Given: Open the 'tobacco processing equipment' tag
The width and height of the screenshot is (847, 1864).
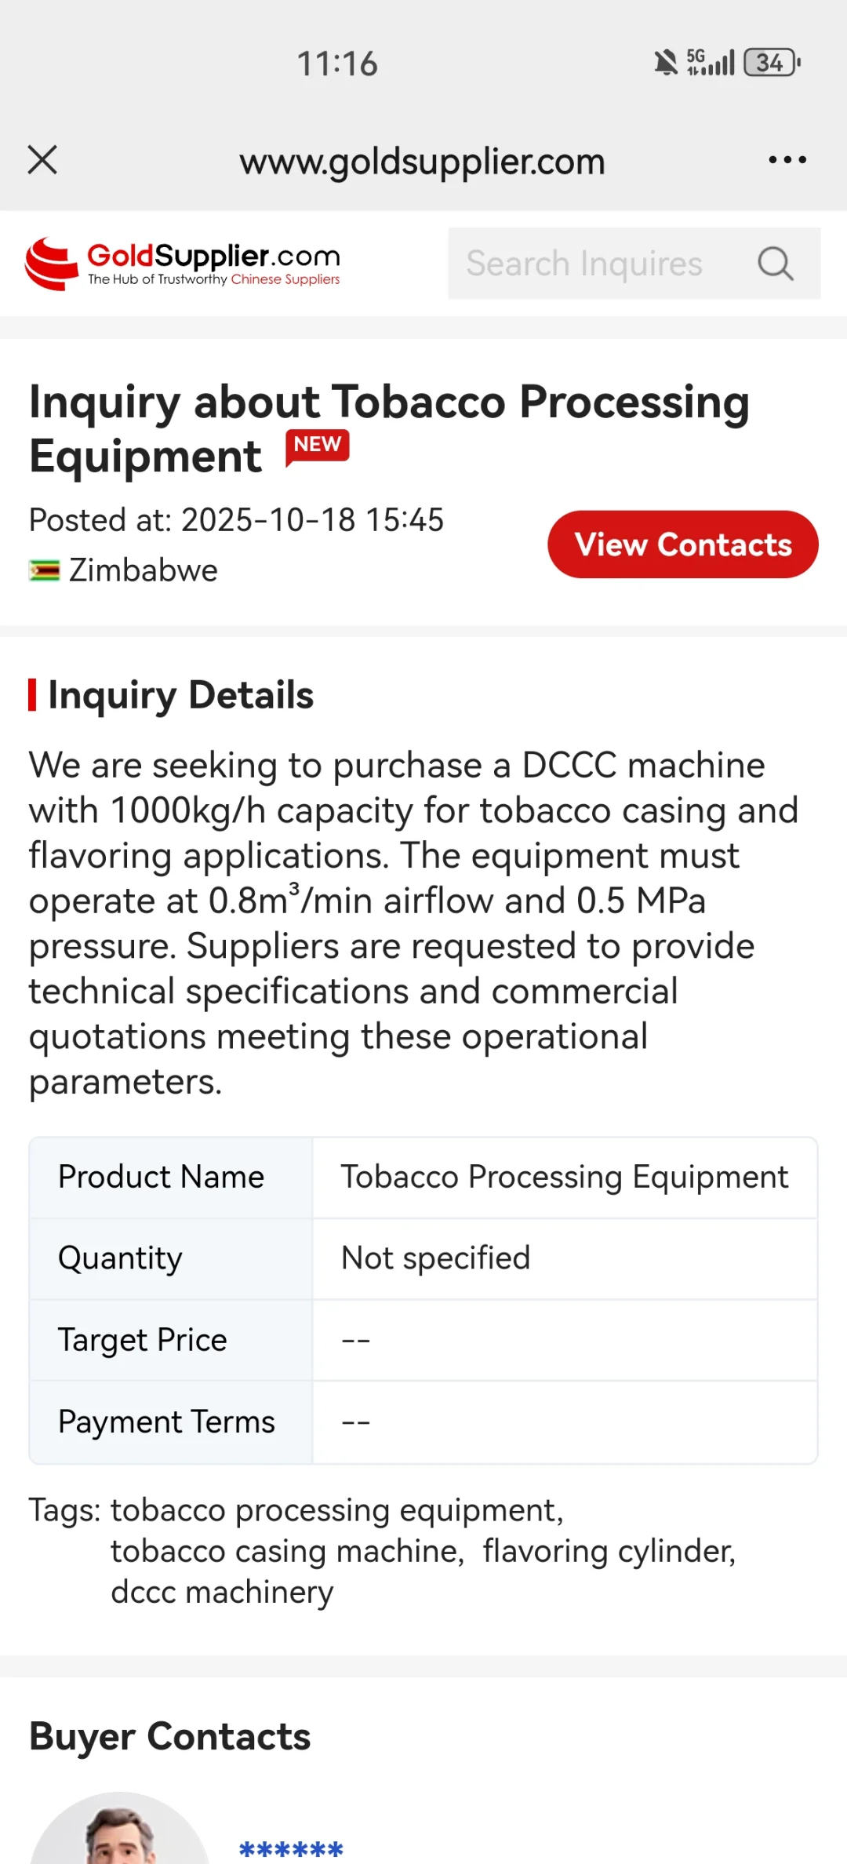Looking at the screenshot, I should pos(337,1510).
